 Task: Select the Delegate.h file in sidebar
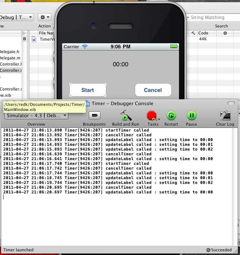(x=10, y=52)
